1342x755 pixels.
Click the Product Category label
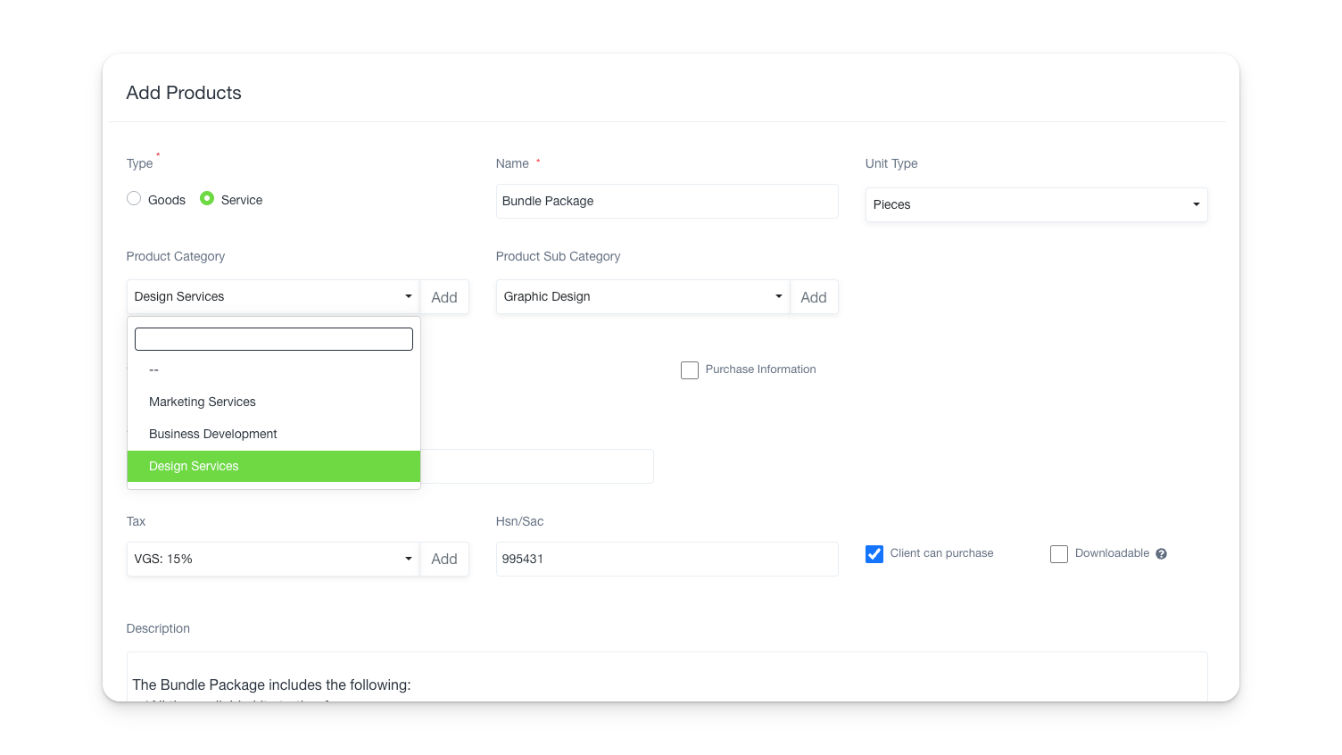point(176,256)
